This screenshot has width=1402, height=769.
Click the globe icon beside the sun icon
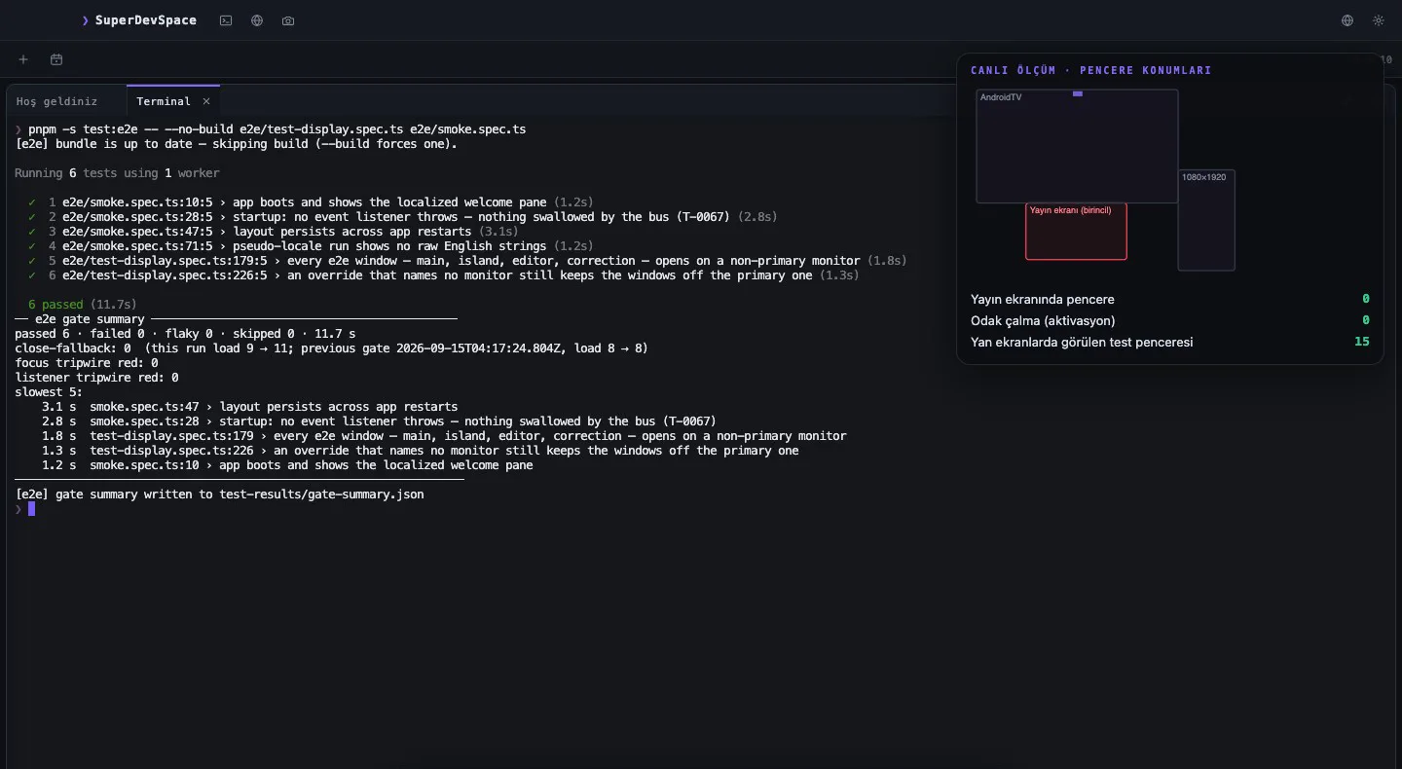[1347, 20]
